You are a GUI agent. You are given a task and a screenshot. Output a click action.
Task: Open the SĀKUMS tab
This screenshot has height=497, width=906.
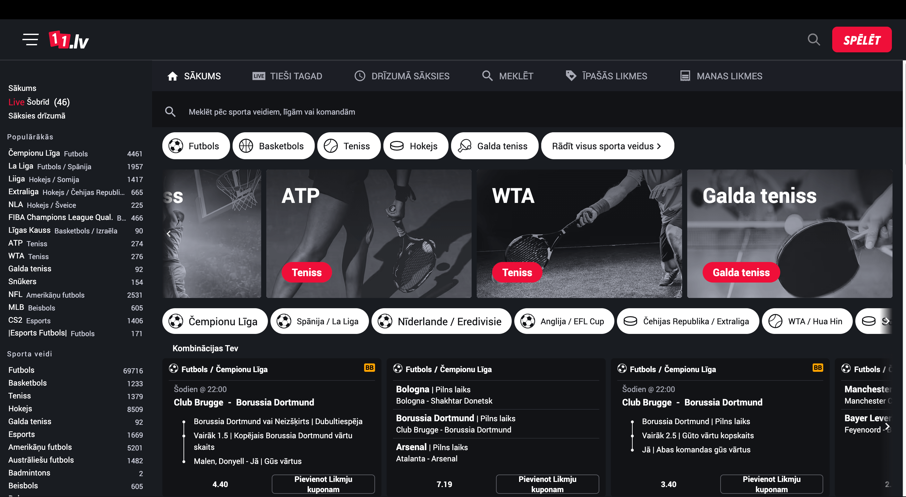click(194, 76)
